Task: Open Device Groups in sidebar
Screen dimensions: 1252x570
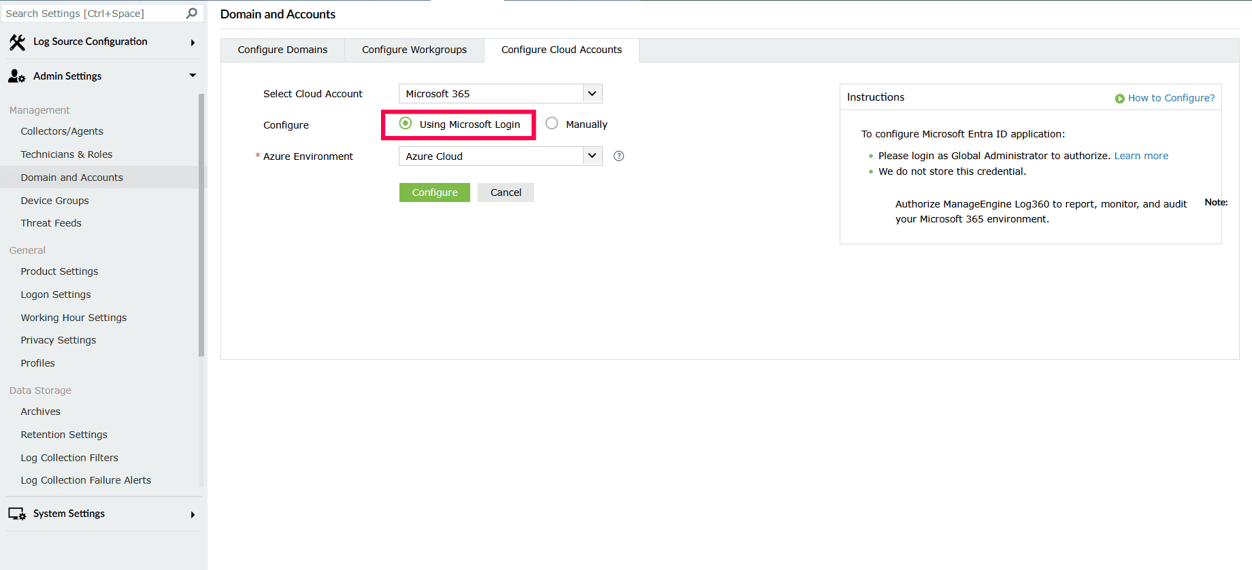Action: tap(54, 201)
